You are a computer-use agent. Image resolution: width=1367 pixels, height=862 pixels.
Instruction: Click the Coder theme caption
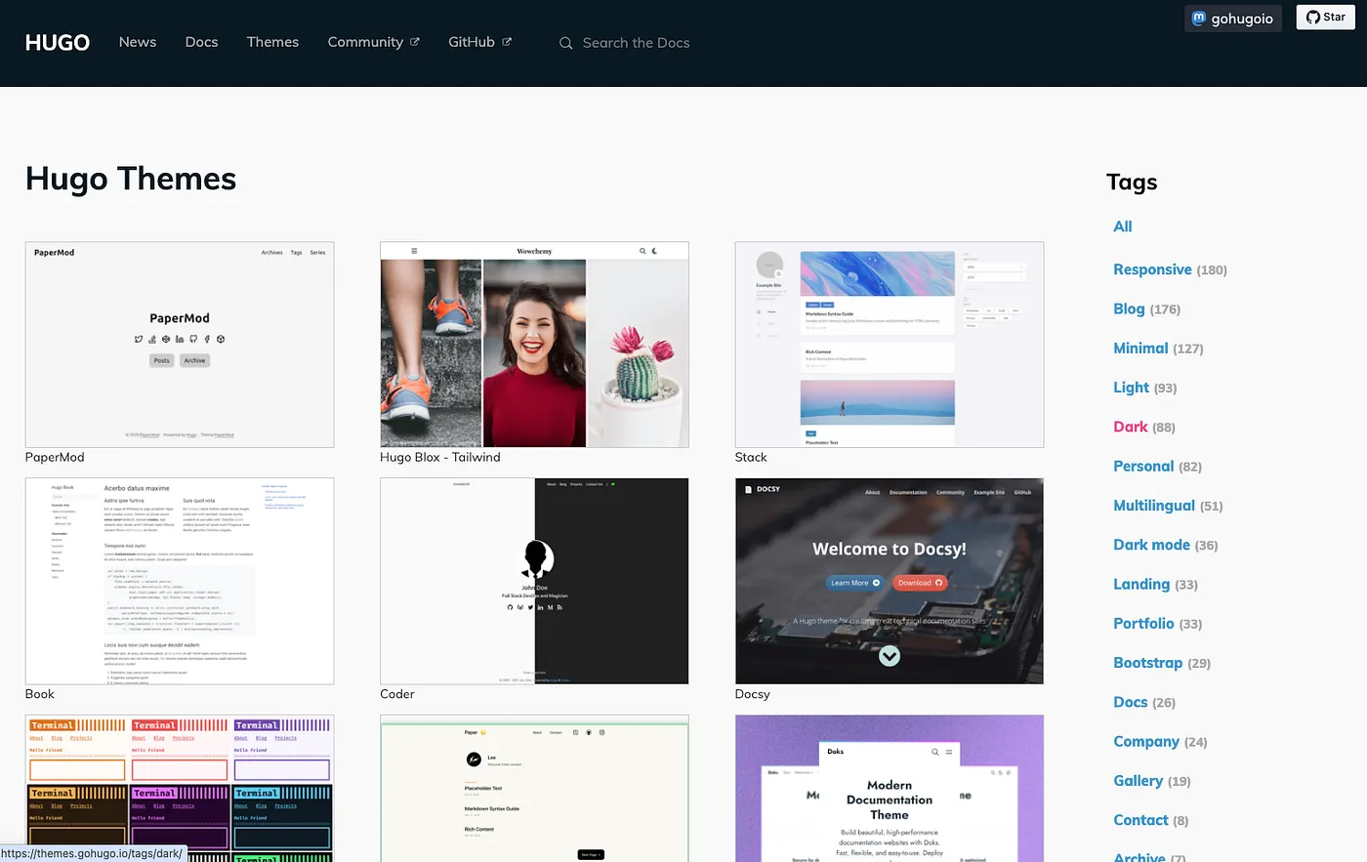coord(397,694)
